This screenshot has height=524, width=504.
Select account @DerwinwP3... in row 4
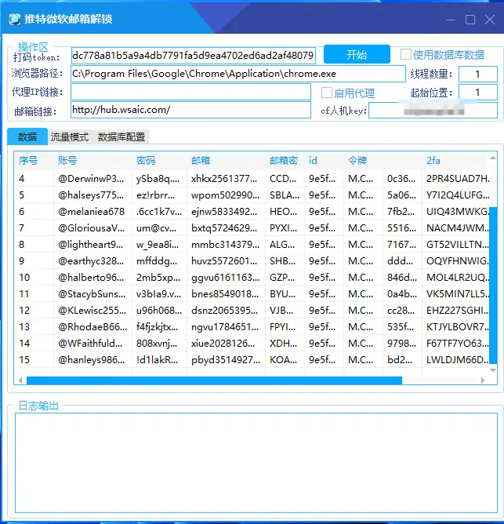(x=91, y=179)
